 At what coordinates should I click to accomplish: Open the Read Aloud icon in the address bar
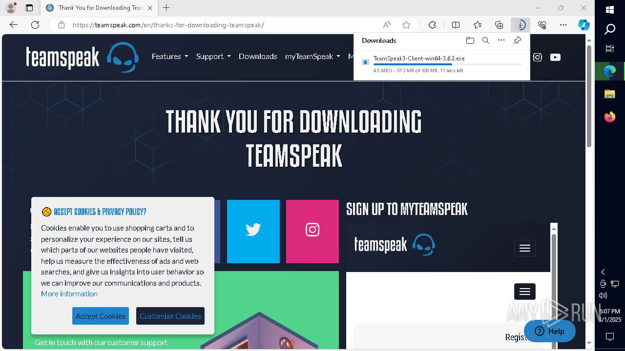[x=387, y=25]
